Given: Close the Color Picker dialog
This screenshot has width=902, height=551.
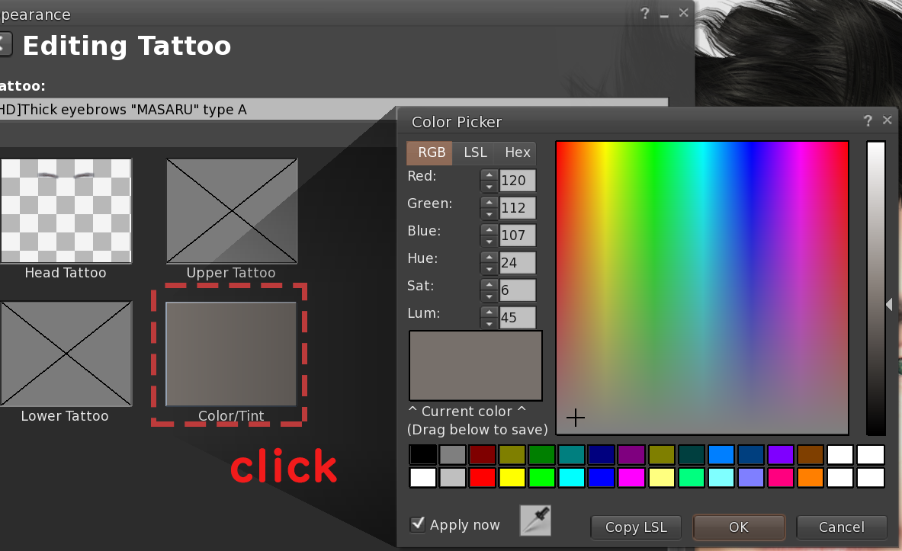Looking at the screenshot, I should point(887,120).
